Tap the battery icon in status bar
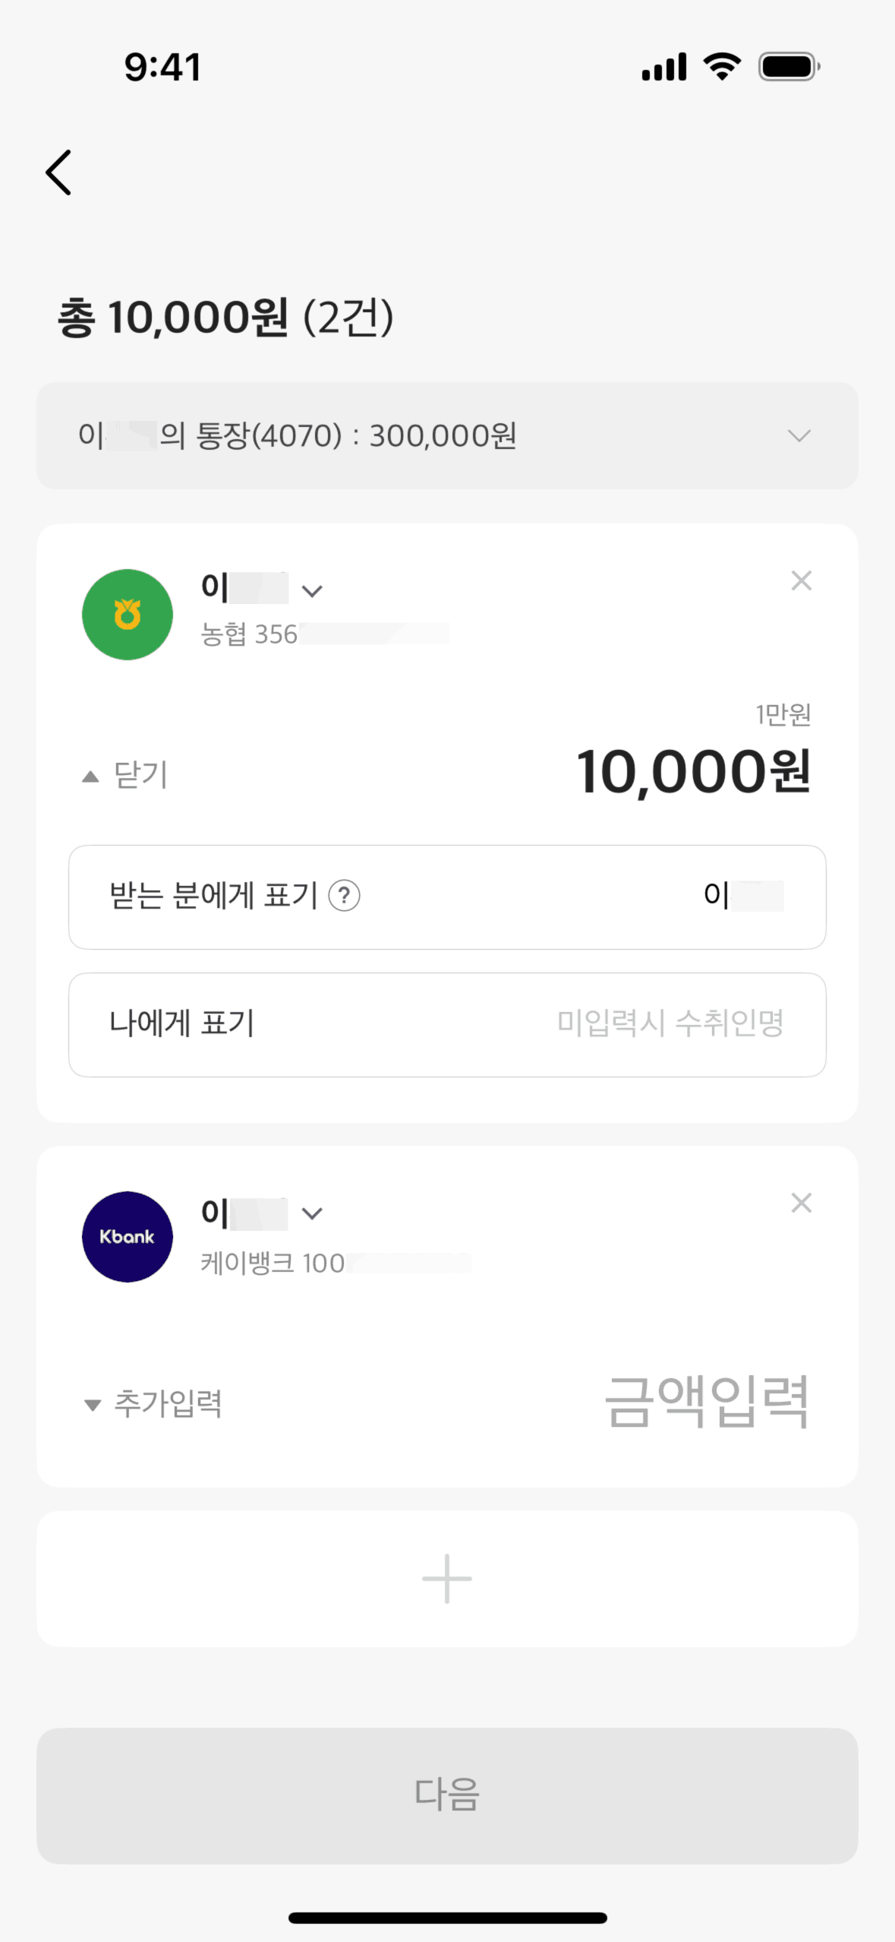The height and width of the screenshot is (1942, 895). pyautogui.click(x=789, y=67)
